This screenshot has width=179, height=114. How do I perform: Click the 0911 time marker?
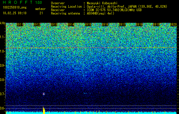pyautogui.click(x=20, y=25)
